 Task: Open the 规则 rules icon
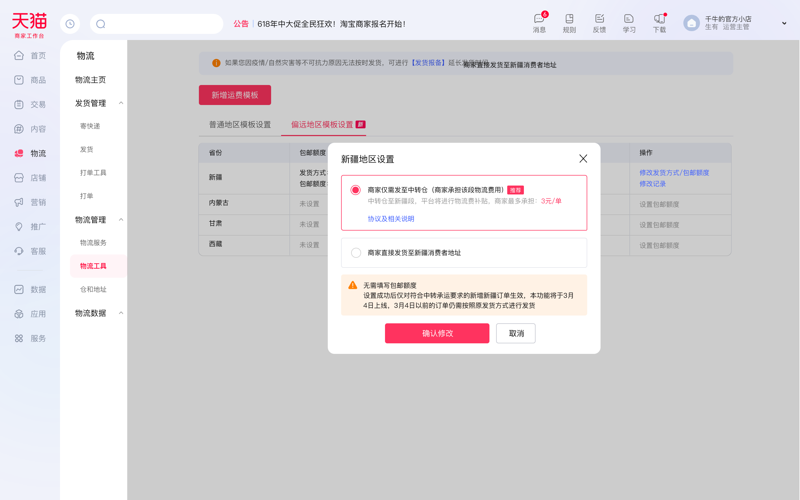[x=569, y=23]
